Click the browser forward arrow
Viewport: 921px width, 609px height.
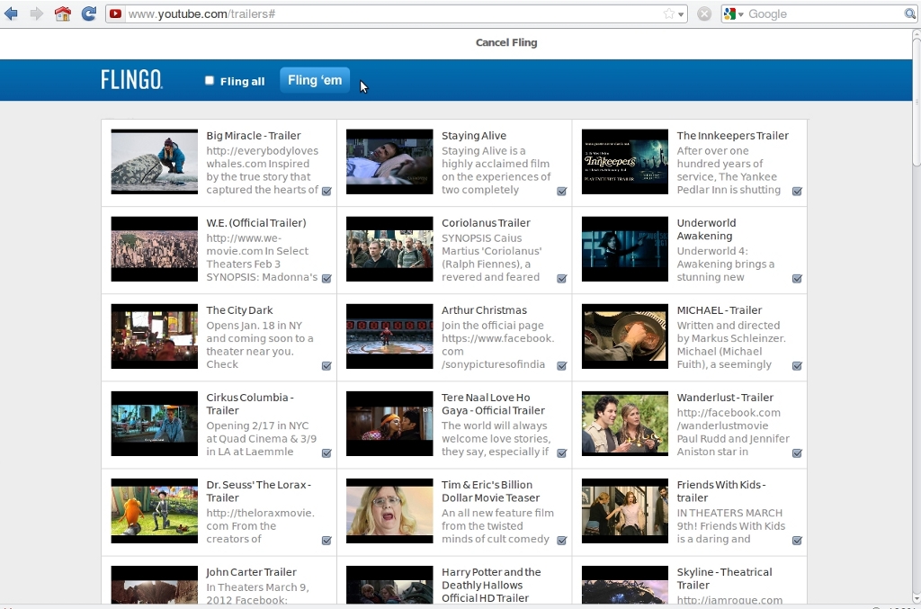[36, 13]
